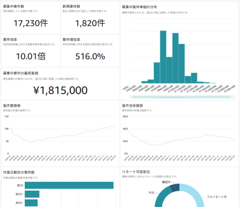Click the 案件増加率 card title
This screenshot has height=207, width=240.
click(x=71, y=40)
